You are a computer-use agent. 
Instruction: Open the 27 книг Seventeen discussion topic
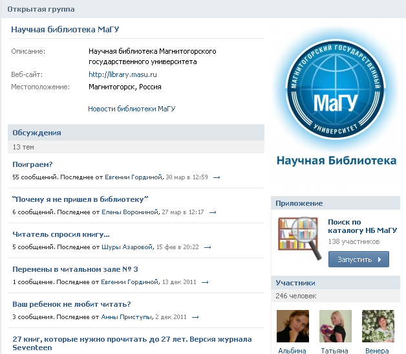click(x=132, y=344)
